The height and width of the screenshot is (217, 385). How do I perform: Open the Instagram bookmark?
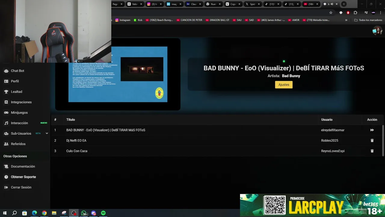123,20
